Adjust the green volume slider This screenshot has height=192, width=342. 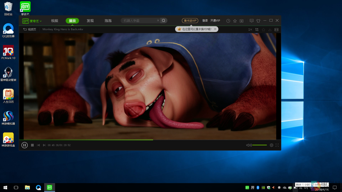click(x=259, y=145)
